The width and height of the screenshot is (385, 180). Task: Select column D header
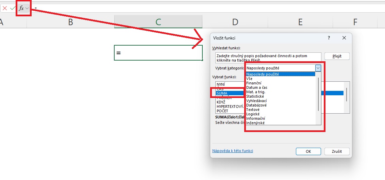point(235,22)
